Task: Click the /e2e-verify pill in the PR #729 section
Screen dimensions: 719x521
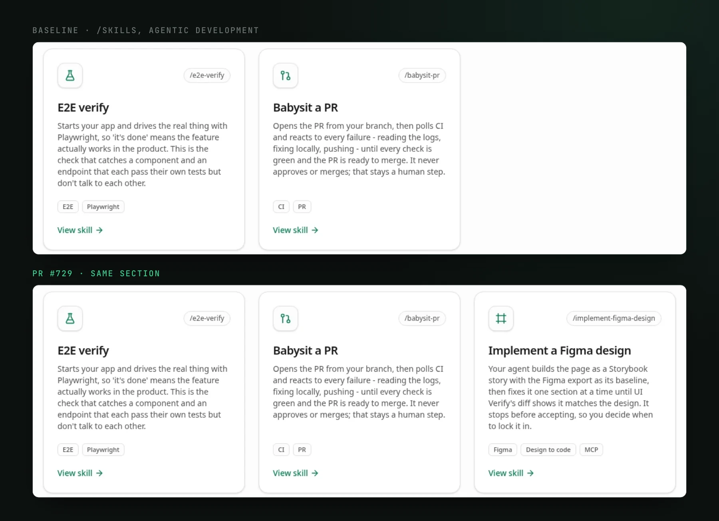Action: [x=207, y=318]
